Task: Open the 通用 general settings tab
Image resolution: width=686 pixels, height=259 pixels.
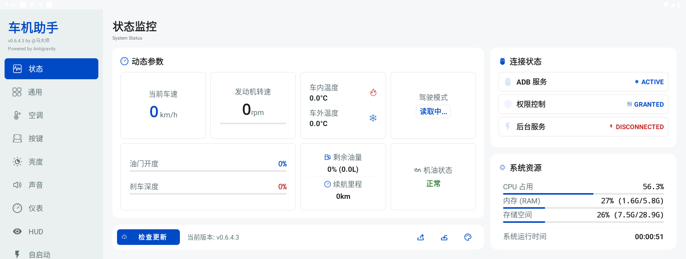Action: coord(51,92)
